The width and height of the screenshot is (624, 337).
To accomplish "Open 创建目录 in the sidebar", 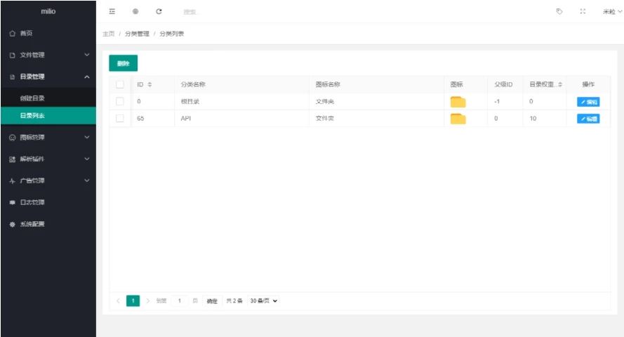I will [32, 98].
